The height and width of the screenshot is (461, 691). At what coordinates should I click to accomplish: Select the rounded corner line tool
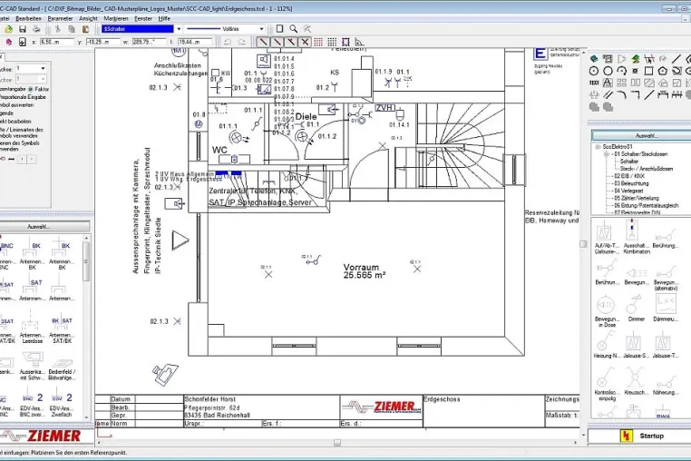[x=621, y=94]
